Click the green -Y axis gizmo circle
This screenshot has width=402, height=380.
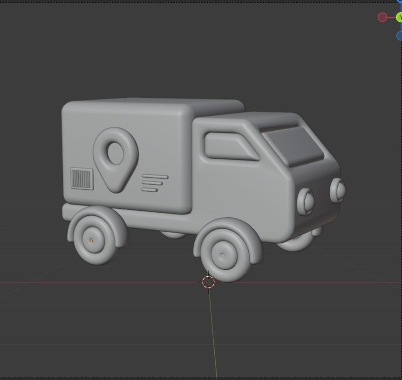coord(399,17)
